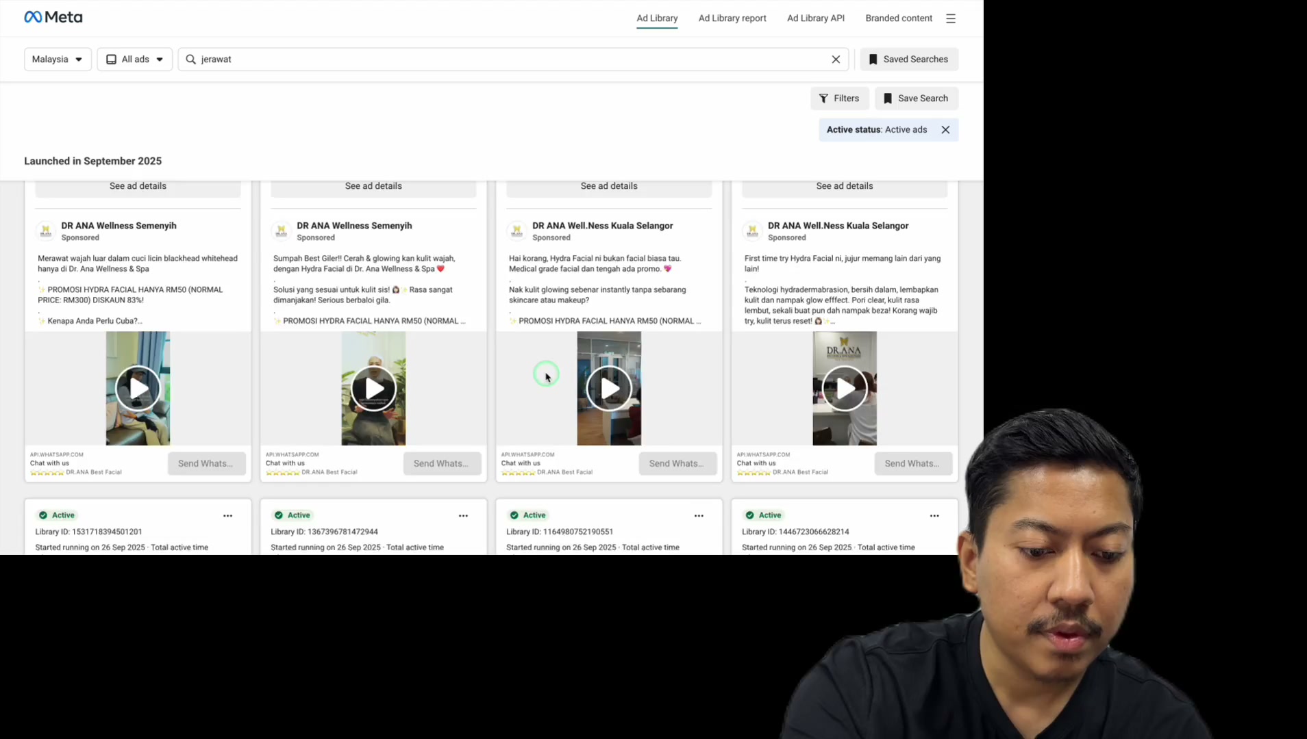Click Send WhatsApp button on First time try ad
Viewport: 1307px width, 739px height.
(x=913, y=464)
